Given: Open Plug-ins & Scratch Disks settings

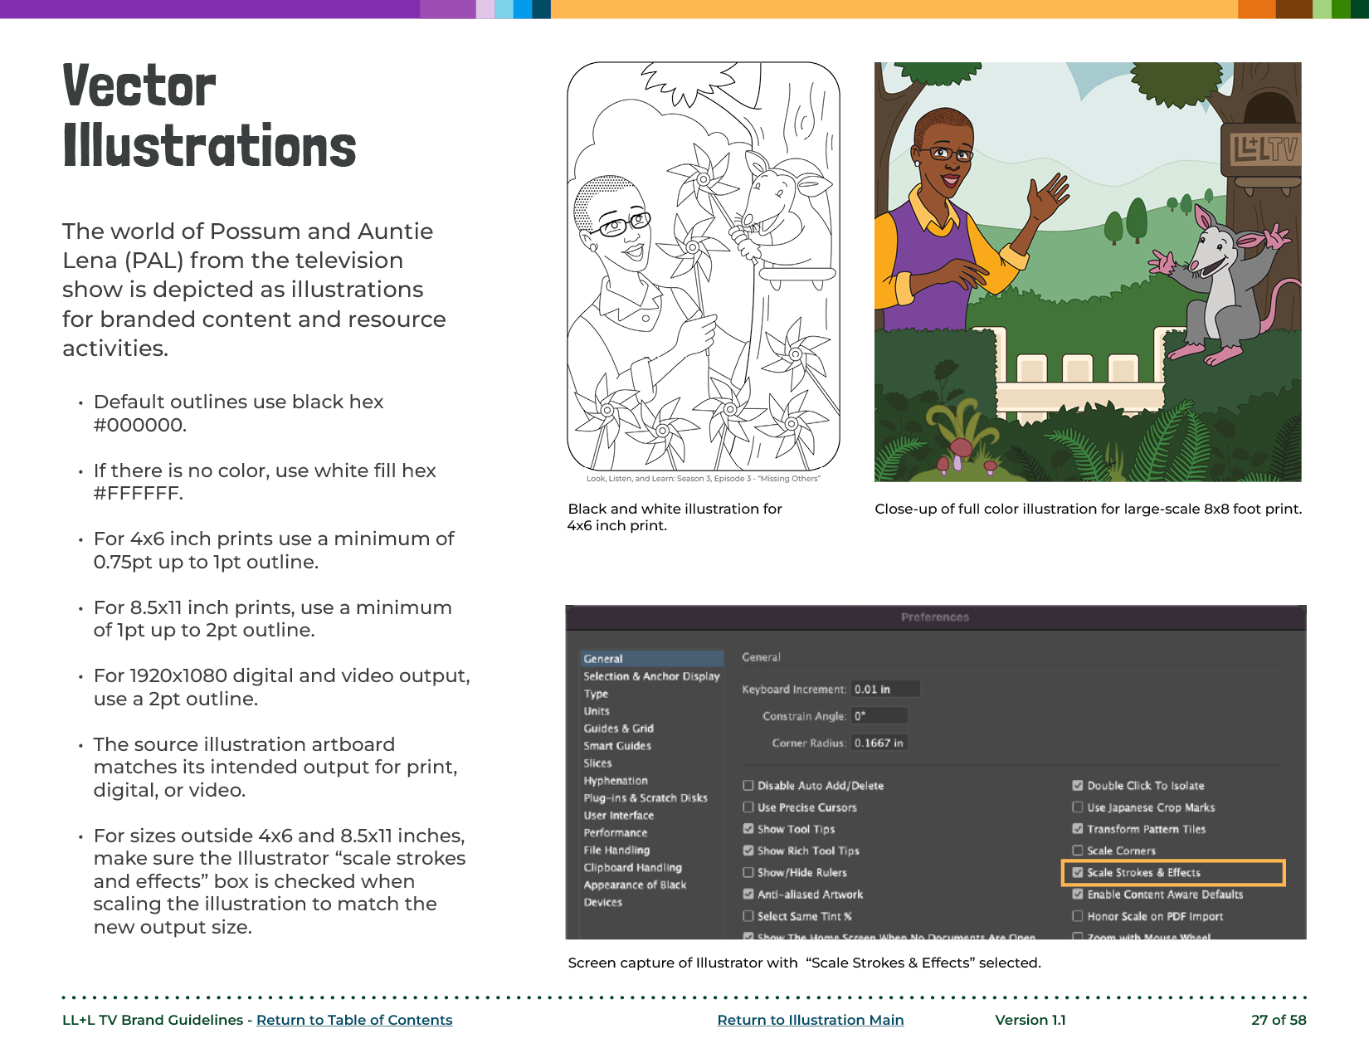Looking at the screenshot, I should pos(646,798).
